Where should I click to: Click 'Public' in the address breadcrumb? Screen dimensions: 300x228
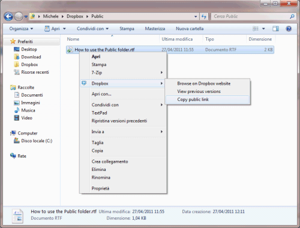97,16
